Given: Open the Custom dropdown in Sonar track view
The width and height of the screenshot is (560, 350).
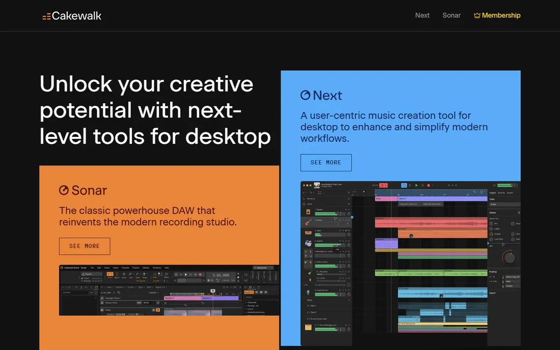Looking at the screenshot, I should pos(154,293).
